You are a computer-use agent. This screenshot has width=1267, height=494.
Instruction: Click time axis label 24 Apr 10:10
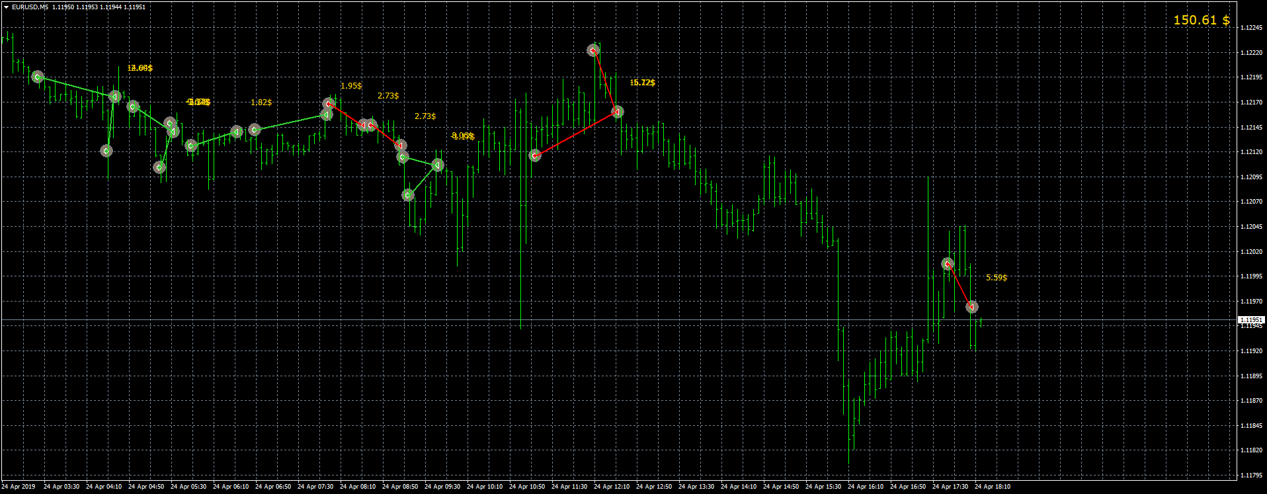[485, 487]
